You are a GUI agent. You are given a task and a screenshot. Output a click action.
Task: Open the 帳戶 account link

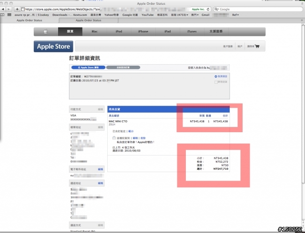click(x=240, y=47)
